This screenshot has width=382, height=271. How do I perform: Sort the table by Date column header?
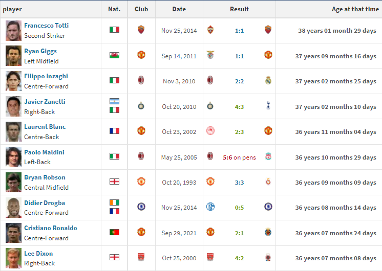click(179, 9)
